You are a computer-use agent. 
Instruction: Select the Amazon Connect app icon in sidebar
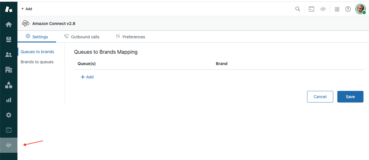pos(9,145)
